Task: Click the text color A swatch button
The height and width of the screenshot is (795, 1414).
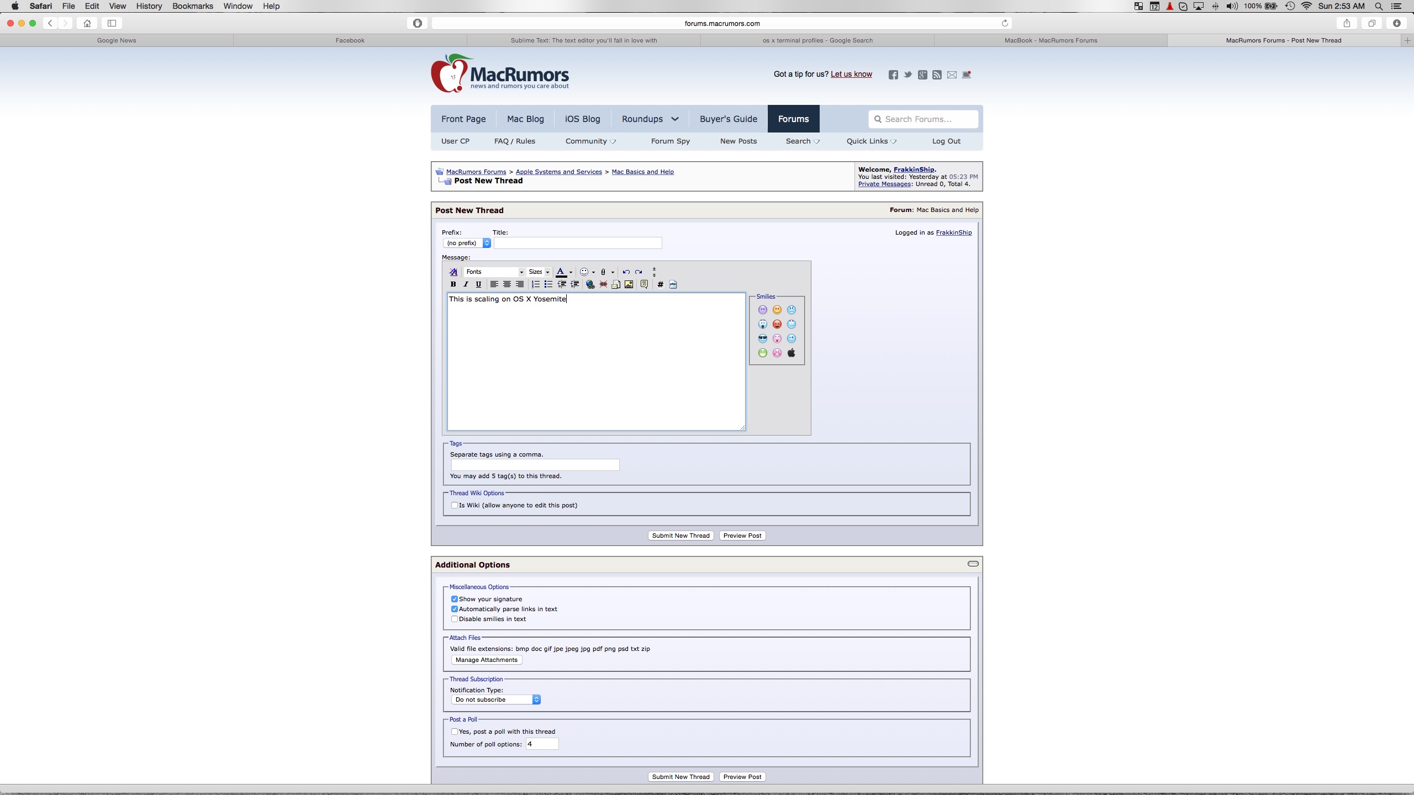Action: tap(561, 272)
